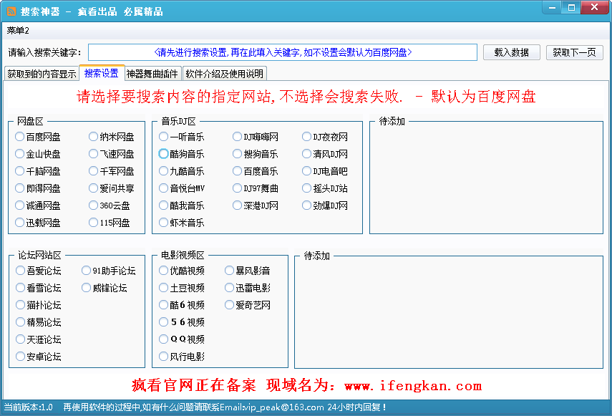The width and height of the screenshot is (612, 416).
Task: Choose 爱问共享 radio button
Action: click(112, 188)
